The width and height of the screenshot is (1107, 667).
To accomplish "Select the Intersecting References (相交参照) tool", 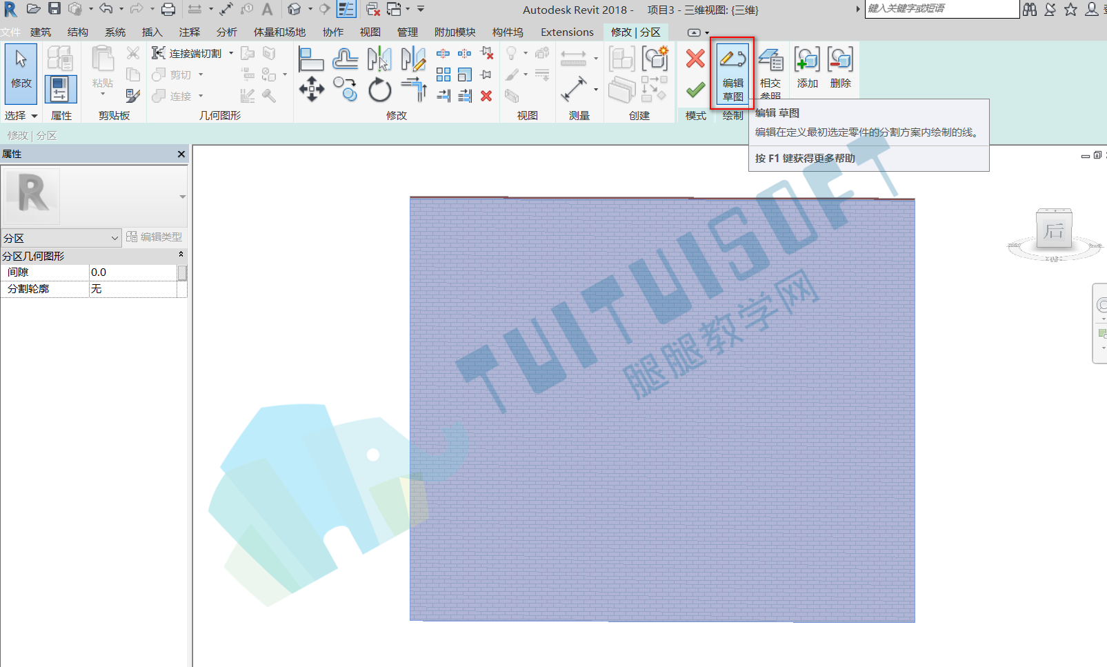I will (x=770, y=72).
